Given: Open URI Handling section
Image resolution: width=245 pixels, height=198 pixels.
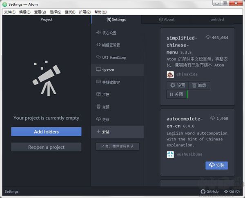Looking at the screenshot, I should click(117, 57).
